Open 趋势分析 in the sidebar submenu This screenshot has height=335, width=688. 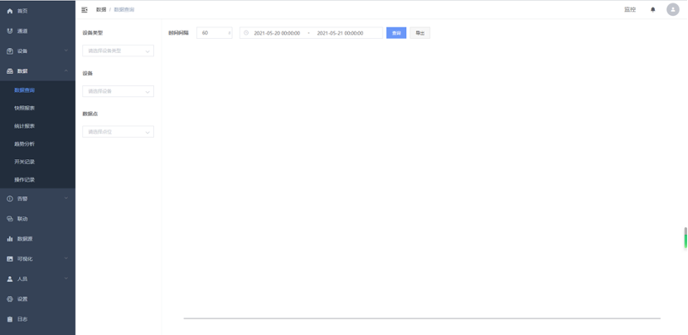pos(25,144)
